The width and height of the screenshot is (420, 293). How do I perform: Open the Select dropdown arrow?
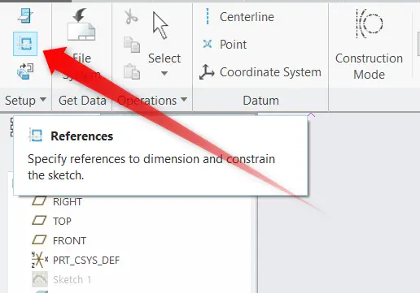(164, 73)
